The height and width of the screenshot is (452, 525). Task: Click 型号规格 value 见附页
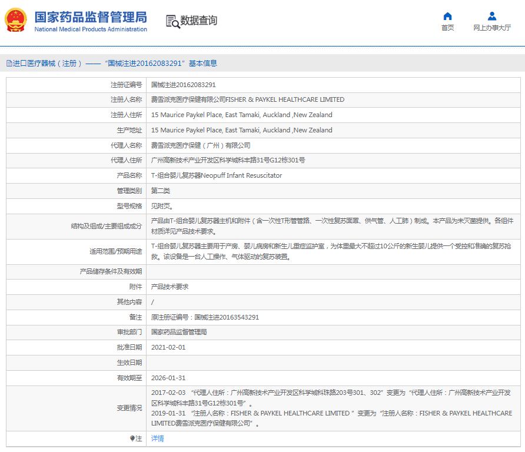click(x=162, y=206)
